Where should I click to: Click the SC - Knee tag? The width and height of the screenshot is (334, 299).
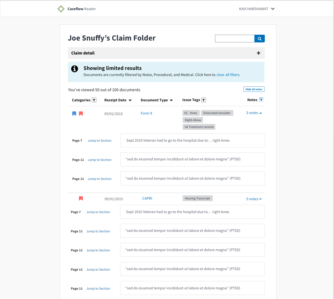(x=191, y=113)
